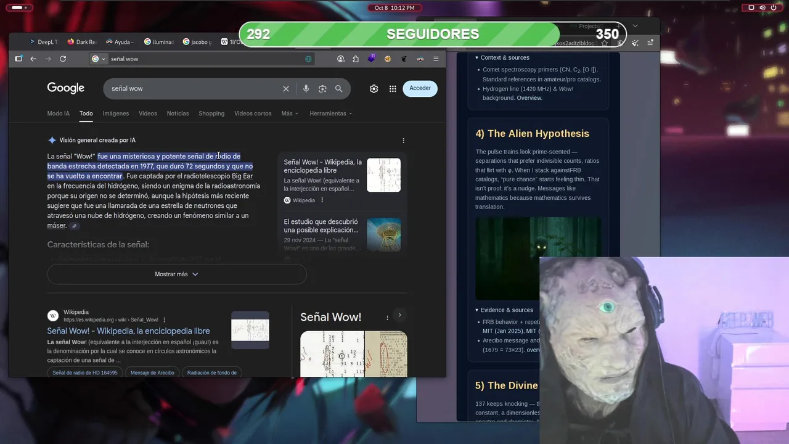This screenshot has height=444, width=789.
Task: Open the Señal Wow! Wikipedia result title
Action: [129, 331]
